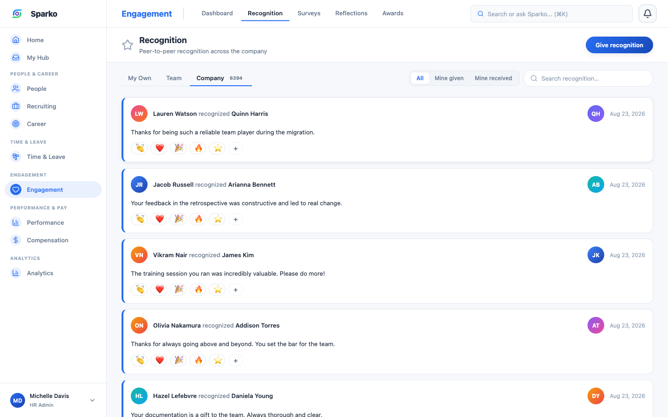Show My Own recognitions tab
This screenshot has width=668, height=417.
pos(140,78)
